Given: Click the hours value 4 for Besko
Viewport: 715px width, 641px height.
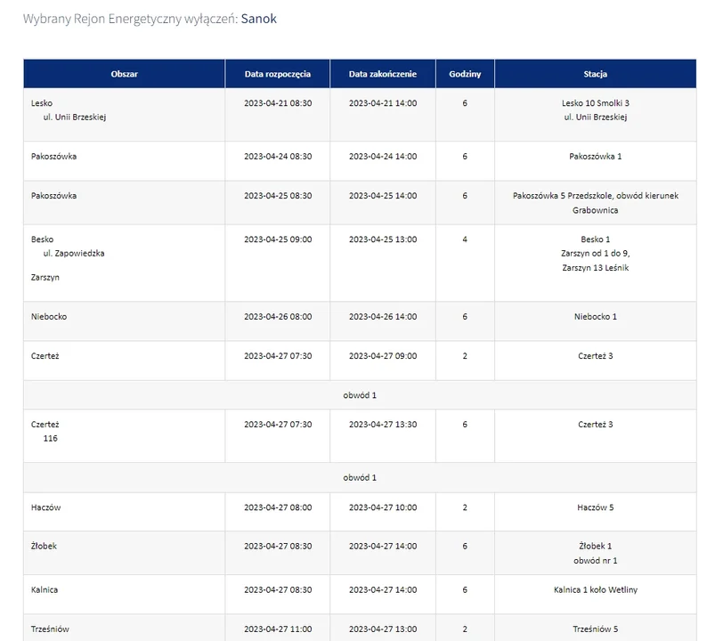Looking at the screenshot, I should 465,239.
